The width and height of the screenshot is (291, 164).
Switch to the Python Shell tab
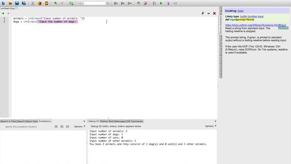tap(107, 122)
